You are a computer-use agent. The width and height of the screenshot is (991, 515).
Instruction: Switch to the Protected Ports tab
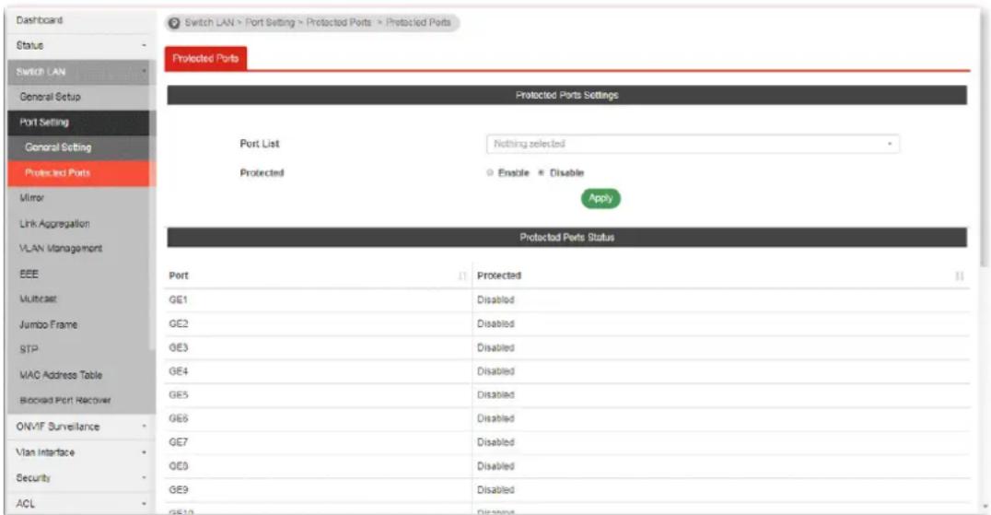pos(205,58)
